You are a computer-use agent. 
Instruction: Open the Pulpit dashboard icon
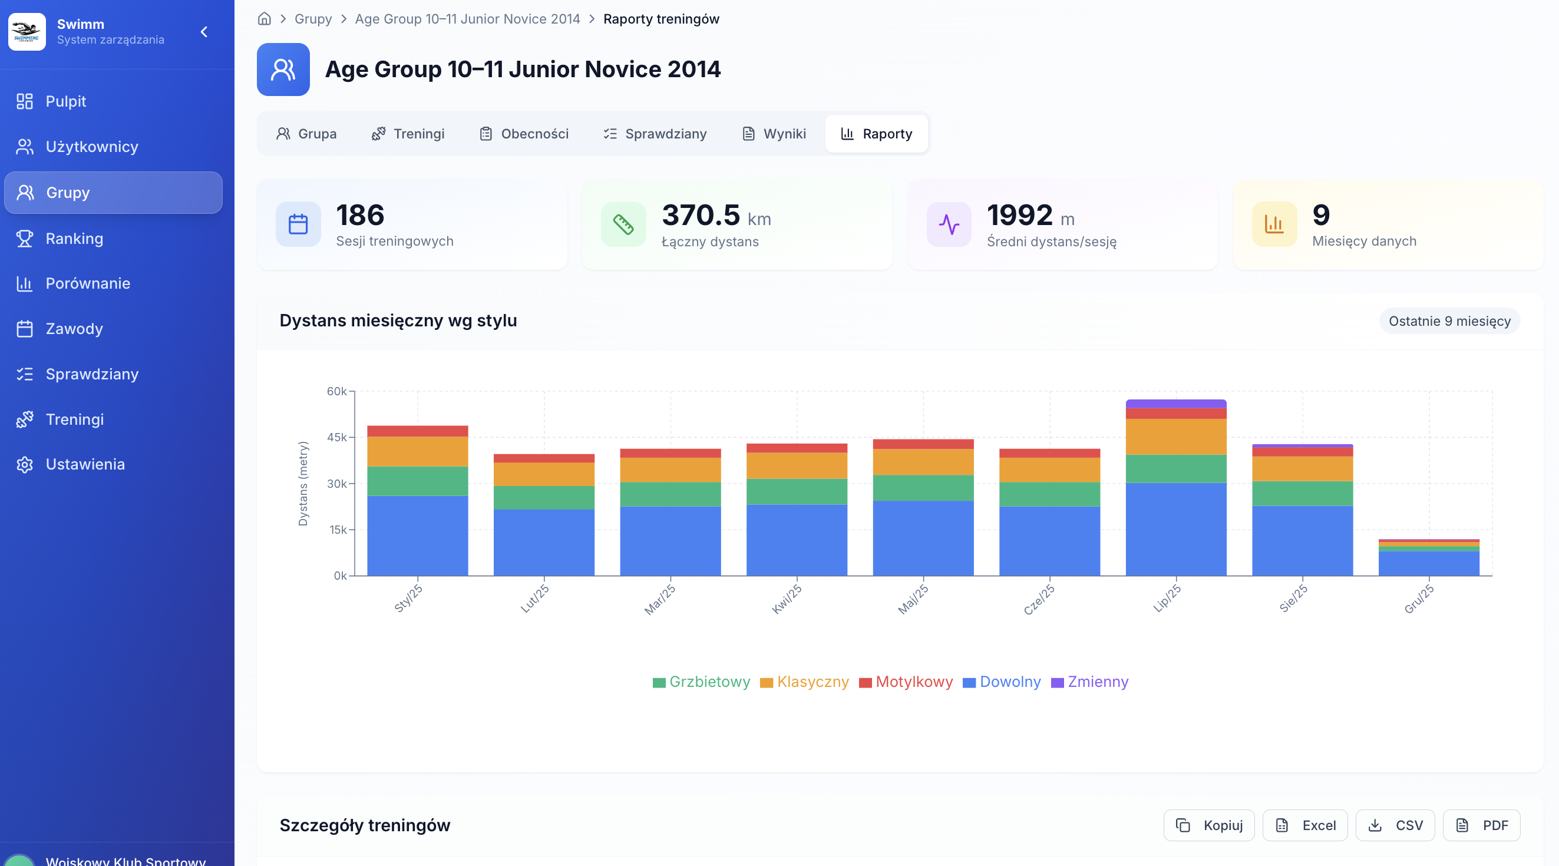pyautogui.click(x=25, y=101)
